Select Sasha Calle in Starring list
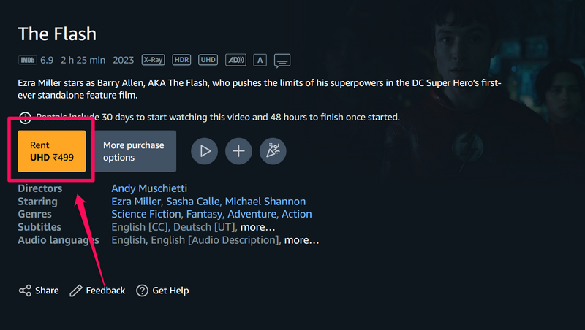585x330 pixels. [192, 202]
